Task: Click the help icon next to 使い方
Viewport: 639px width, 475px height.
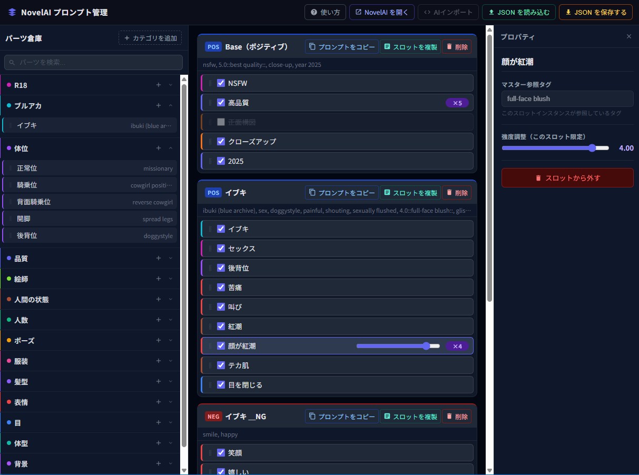Action: (314, 12)
